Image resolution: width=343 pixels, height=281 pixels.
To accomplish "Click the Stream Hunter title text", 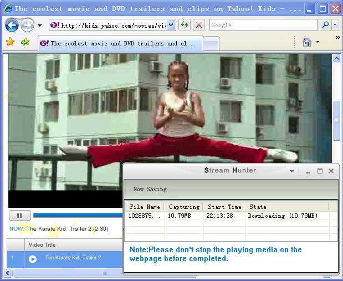I will 230,170.
